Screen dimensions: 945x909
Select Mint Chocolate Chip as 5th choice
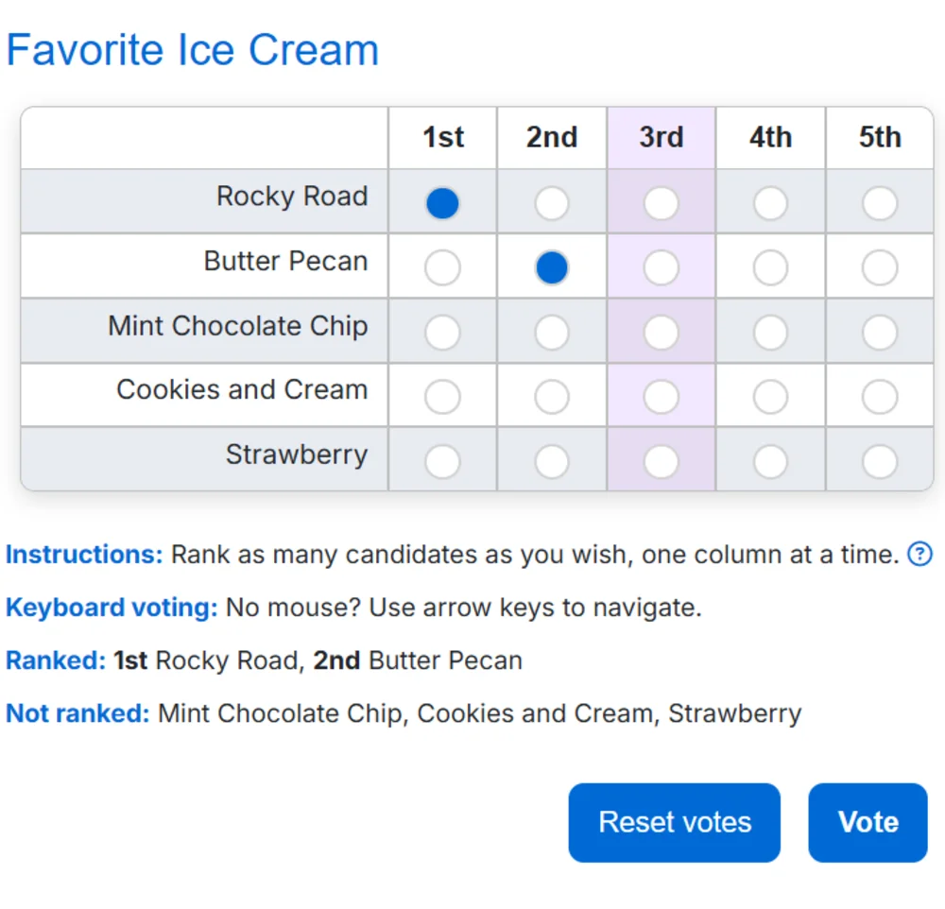tap(880, 331)
